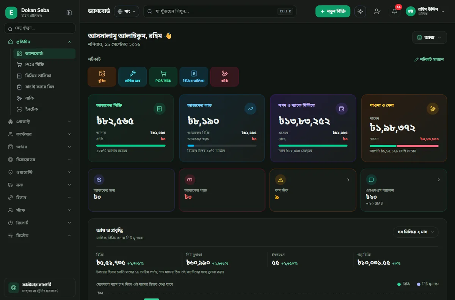Expand the হিসাব sidebar section
This screenshot has height=300, width=455.
pos(40,198)
